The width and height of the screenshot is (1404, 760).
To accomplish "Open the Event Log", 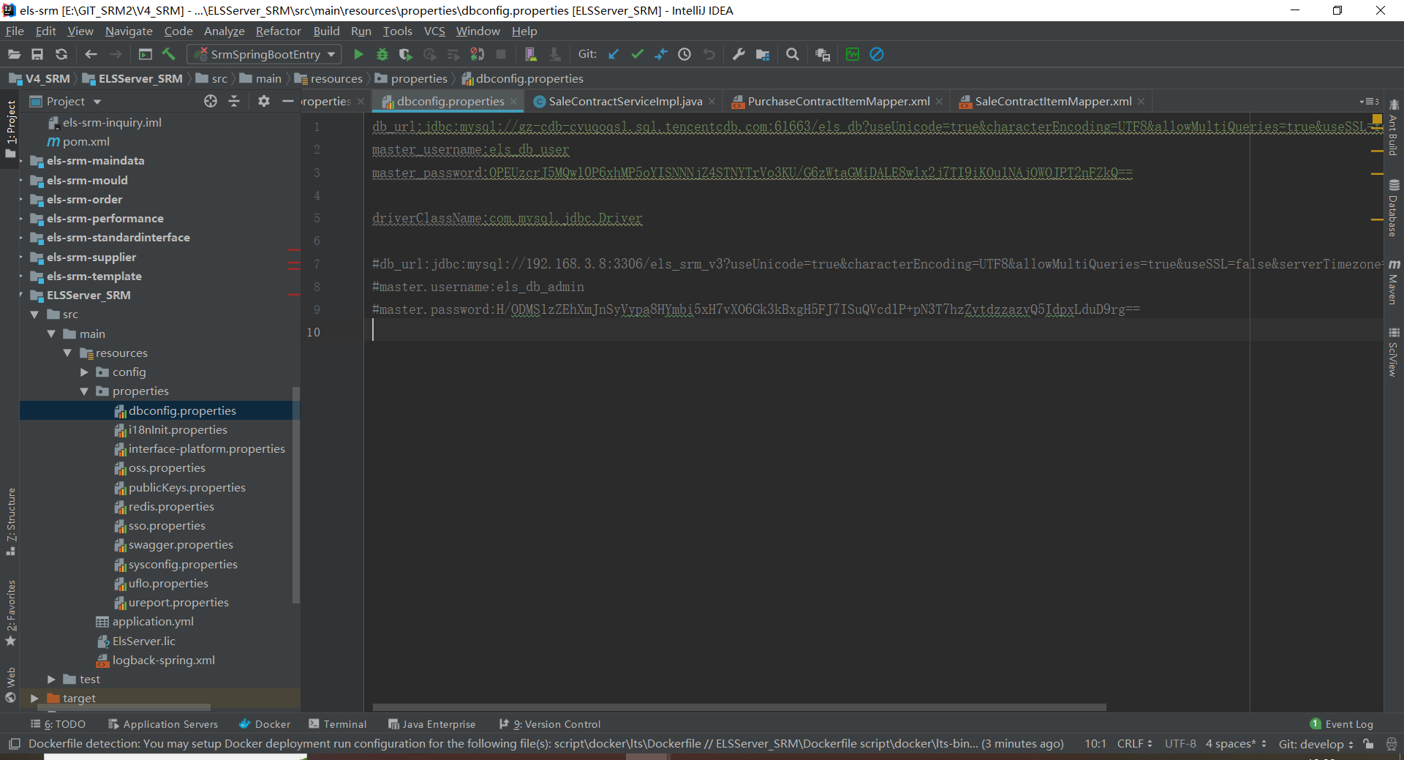I will (x=1342, y=724).
